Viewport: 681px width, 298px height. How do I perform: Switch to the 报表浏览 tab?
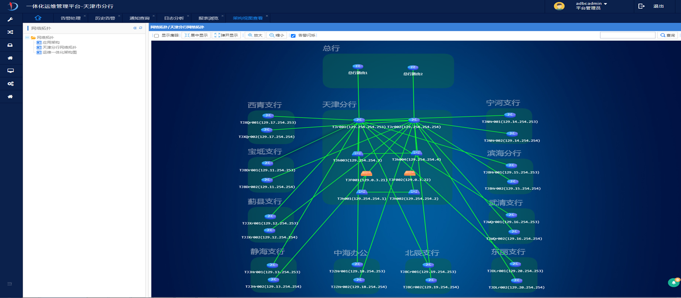pos(208,18)
